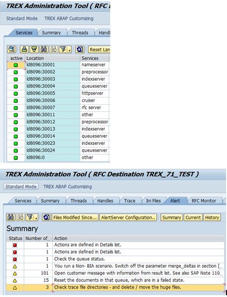Open the RFC Monitor tab
227x297 pixels.
[x=204, y=201]
